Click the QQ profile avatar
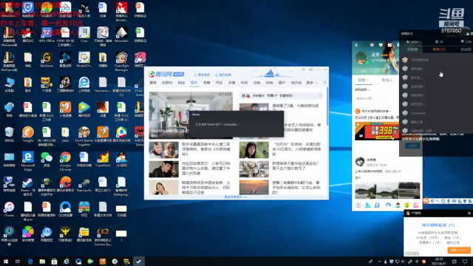Screen dimensions: 473x266 click(361, 58)
